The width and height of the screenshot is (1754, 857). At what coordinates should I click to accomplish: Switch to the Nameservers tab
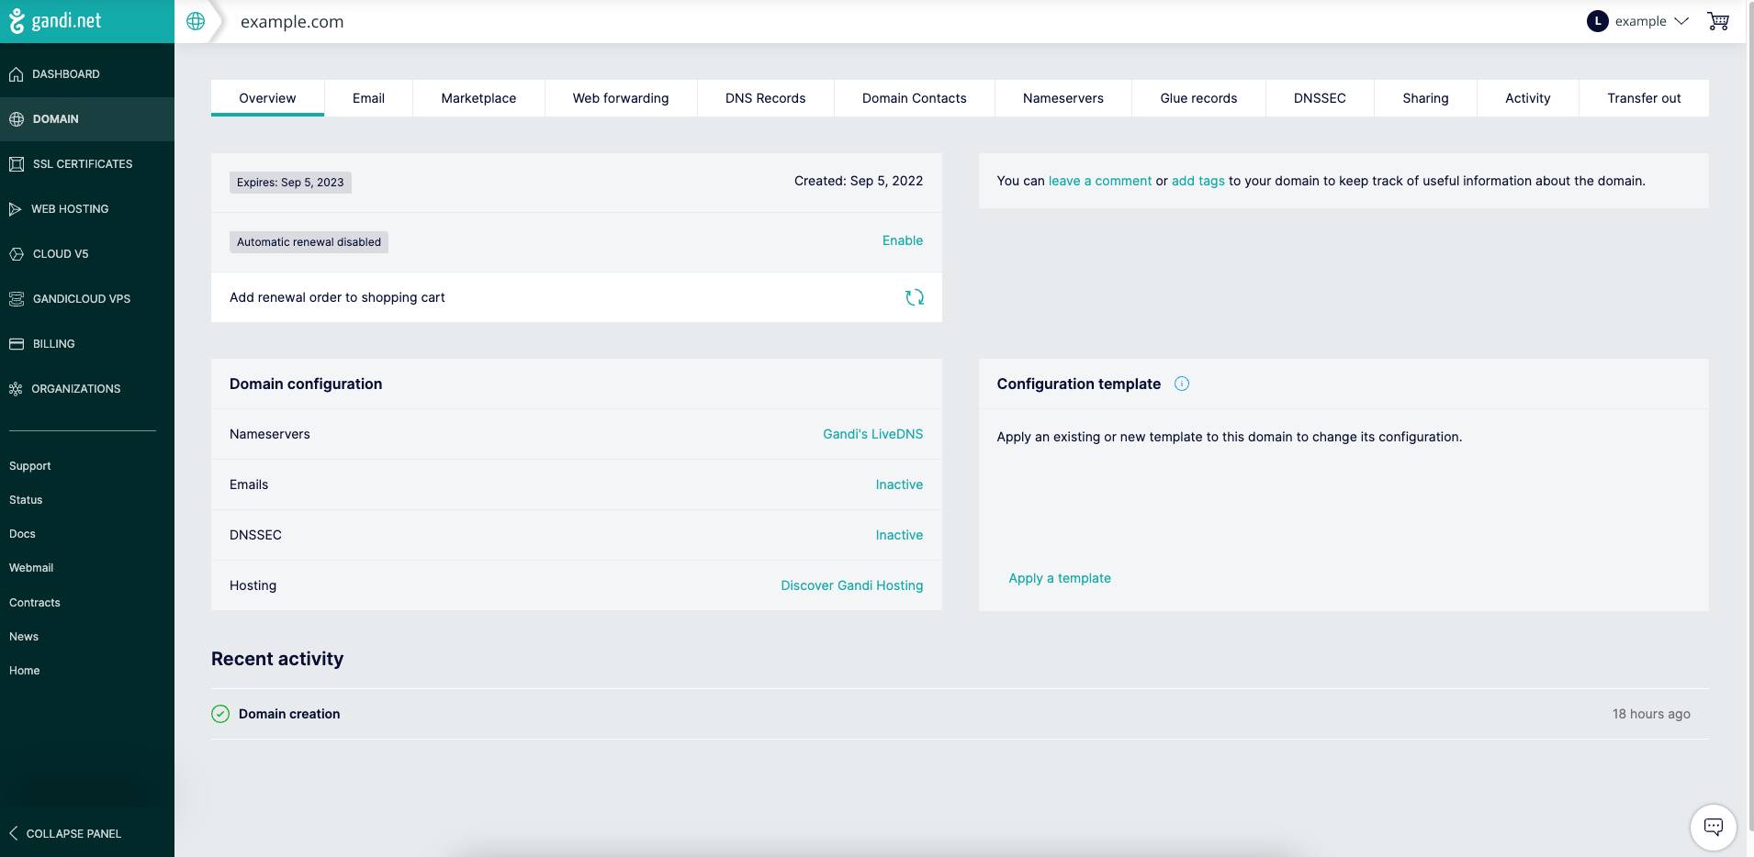pyautogui.click(x=1063, y=98)
